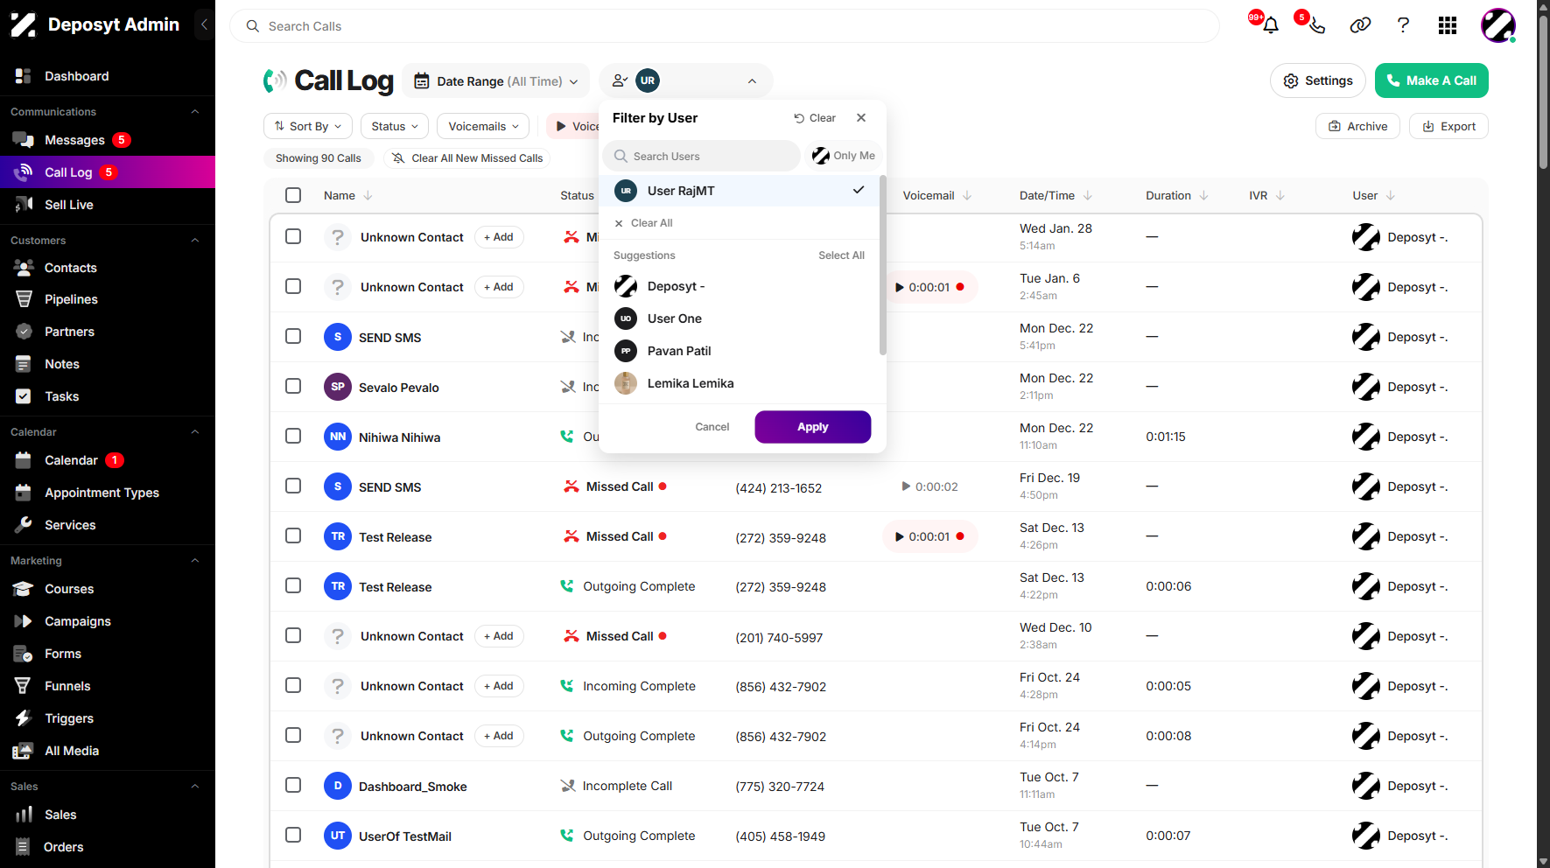Open the notifications bell icon
Screen dimensions: 1550x868
[1271, 25]
